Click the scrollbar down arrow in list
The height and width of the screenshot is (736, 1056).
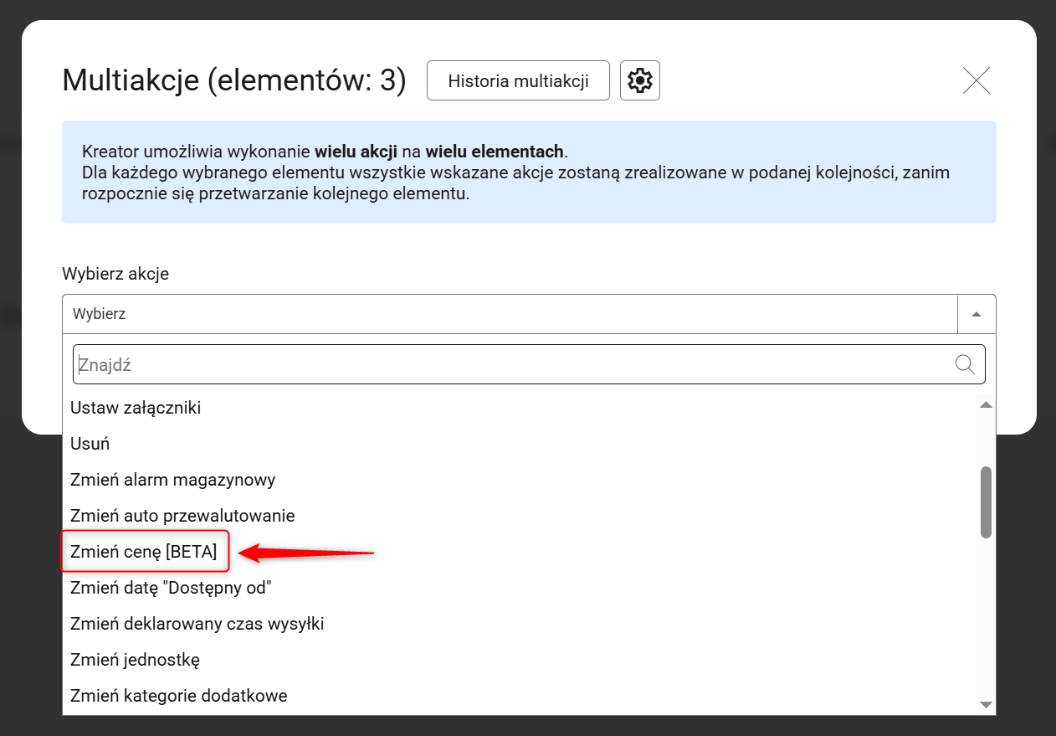coord(986,704)
